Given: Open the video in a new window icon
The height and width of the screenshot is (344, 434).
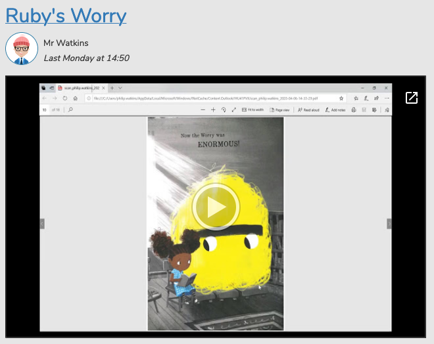Looking at the screenshot, I should pos(411,98).
